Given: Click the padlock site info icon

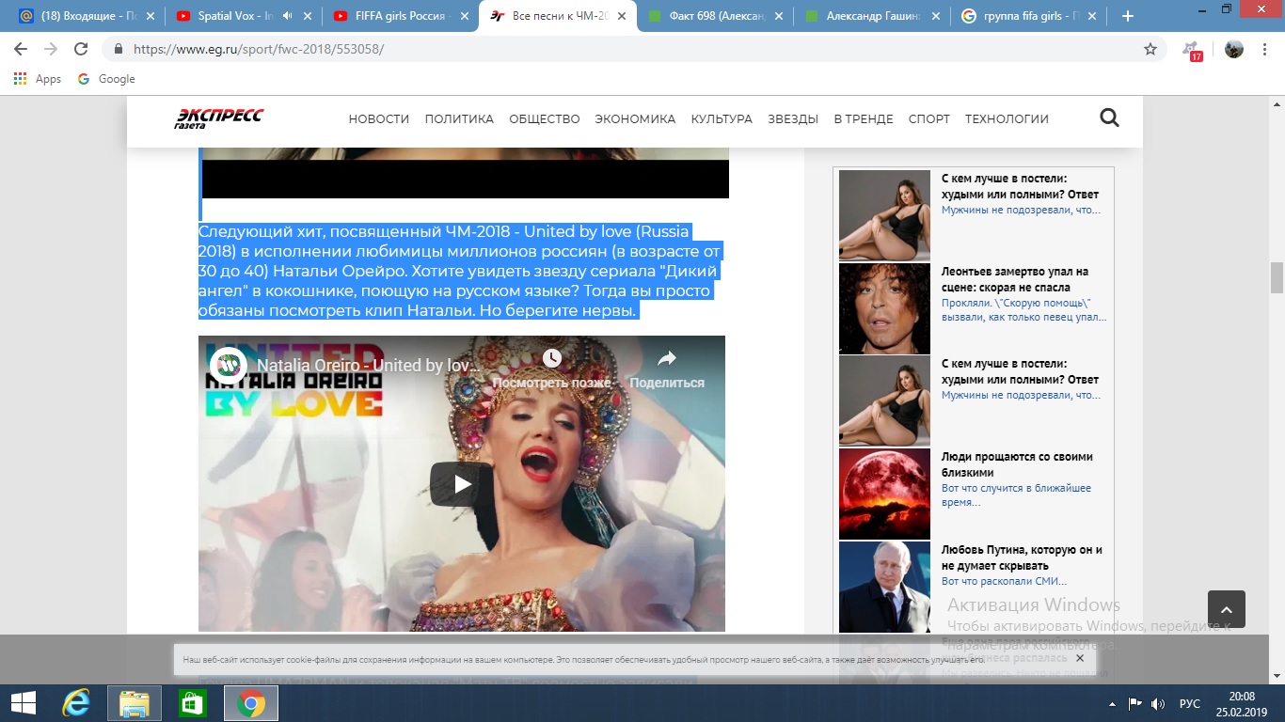Looking at the screenshot, I should [119, 49].
